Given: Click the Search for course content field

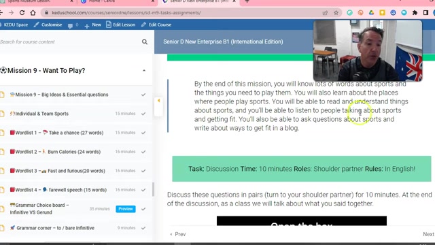Looking at the screenshot, I should (x=69, y=42).
